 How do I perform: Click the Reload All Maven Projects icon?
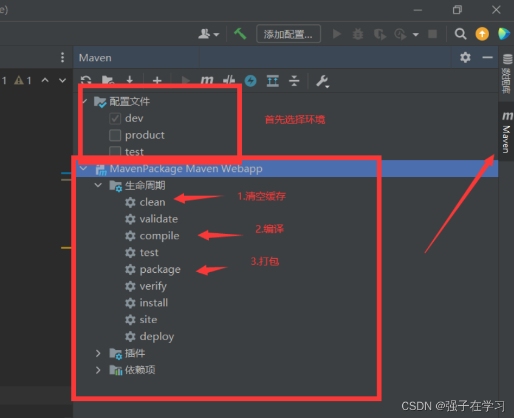tap(86, 80)
